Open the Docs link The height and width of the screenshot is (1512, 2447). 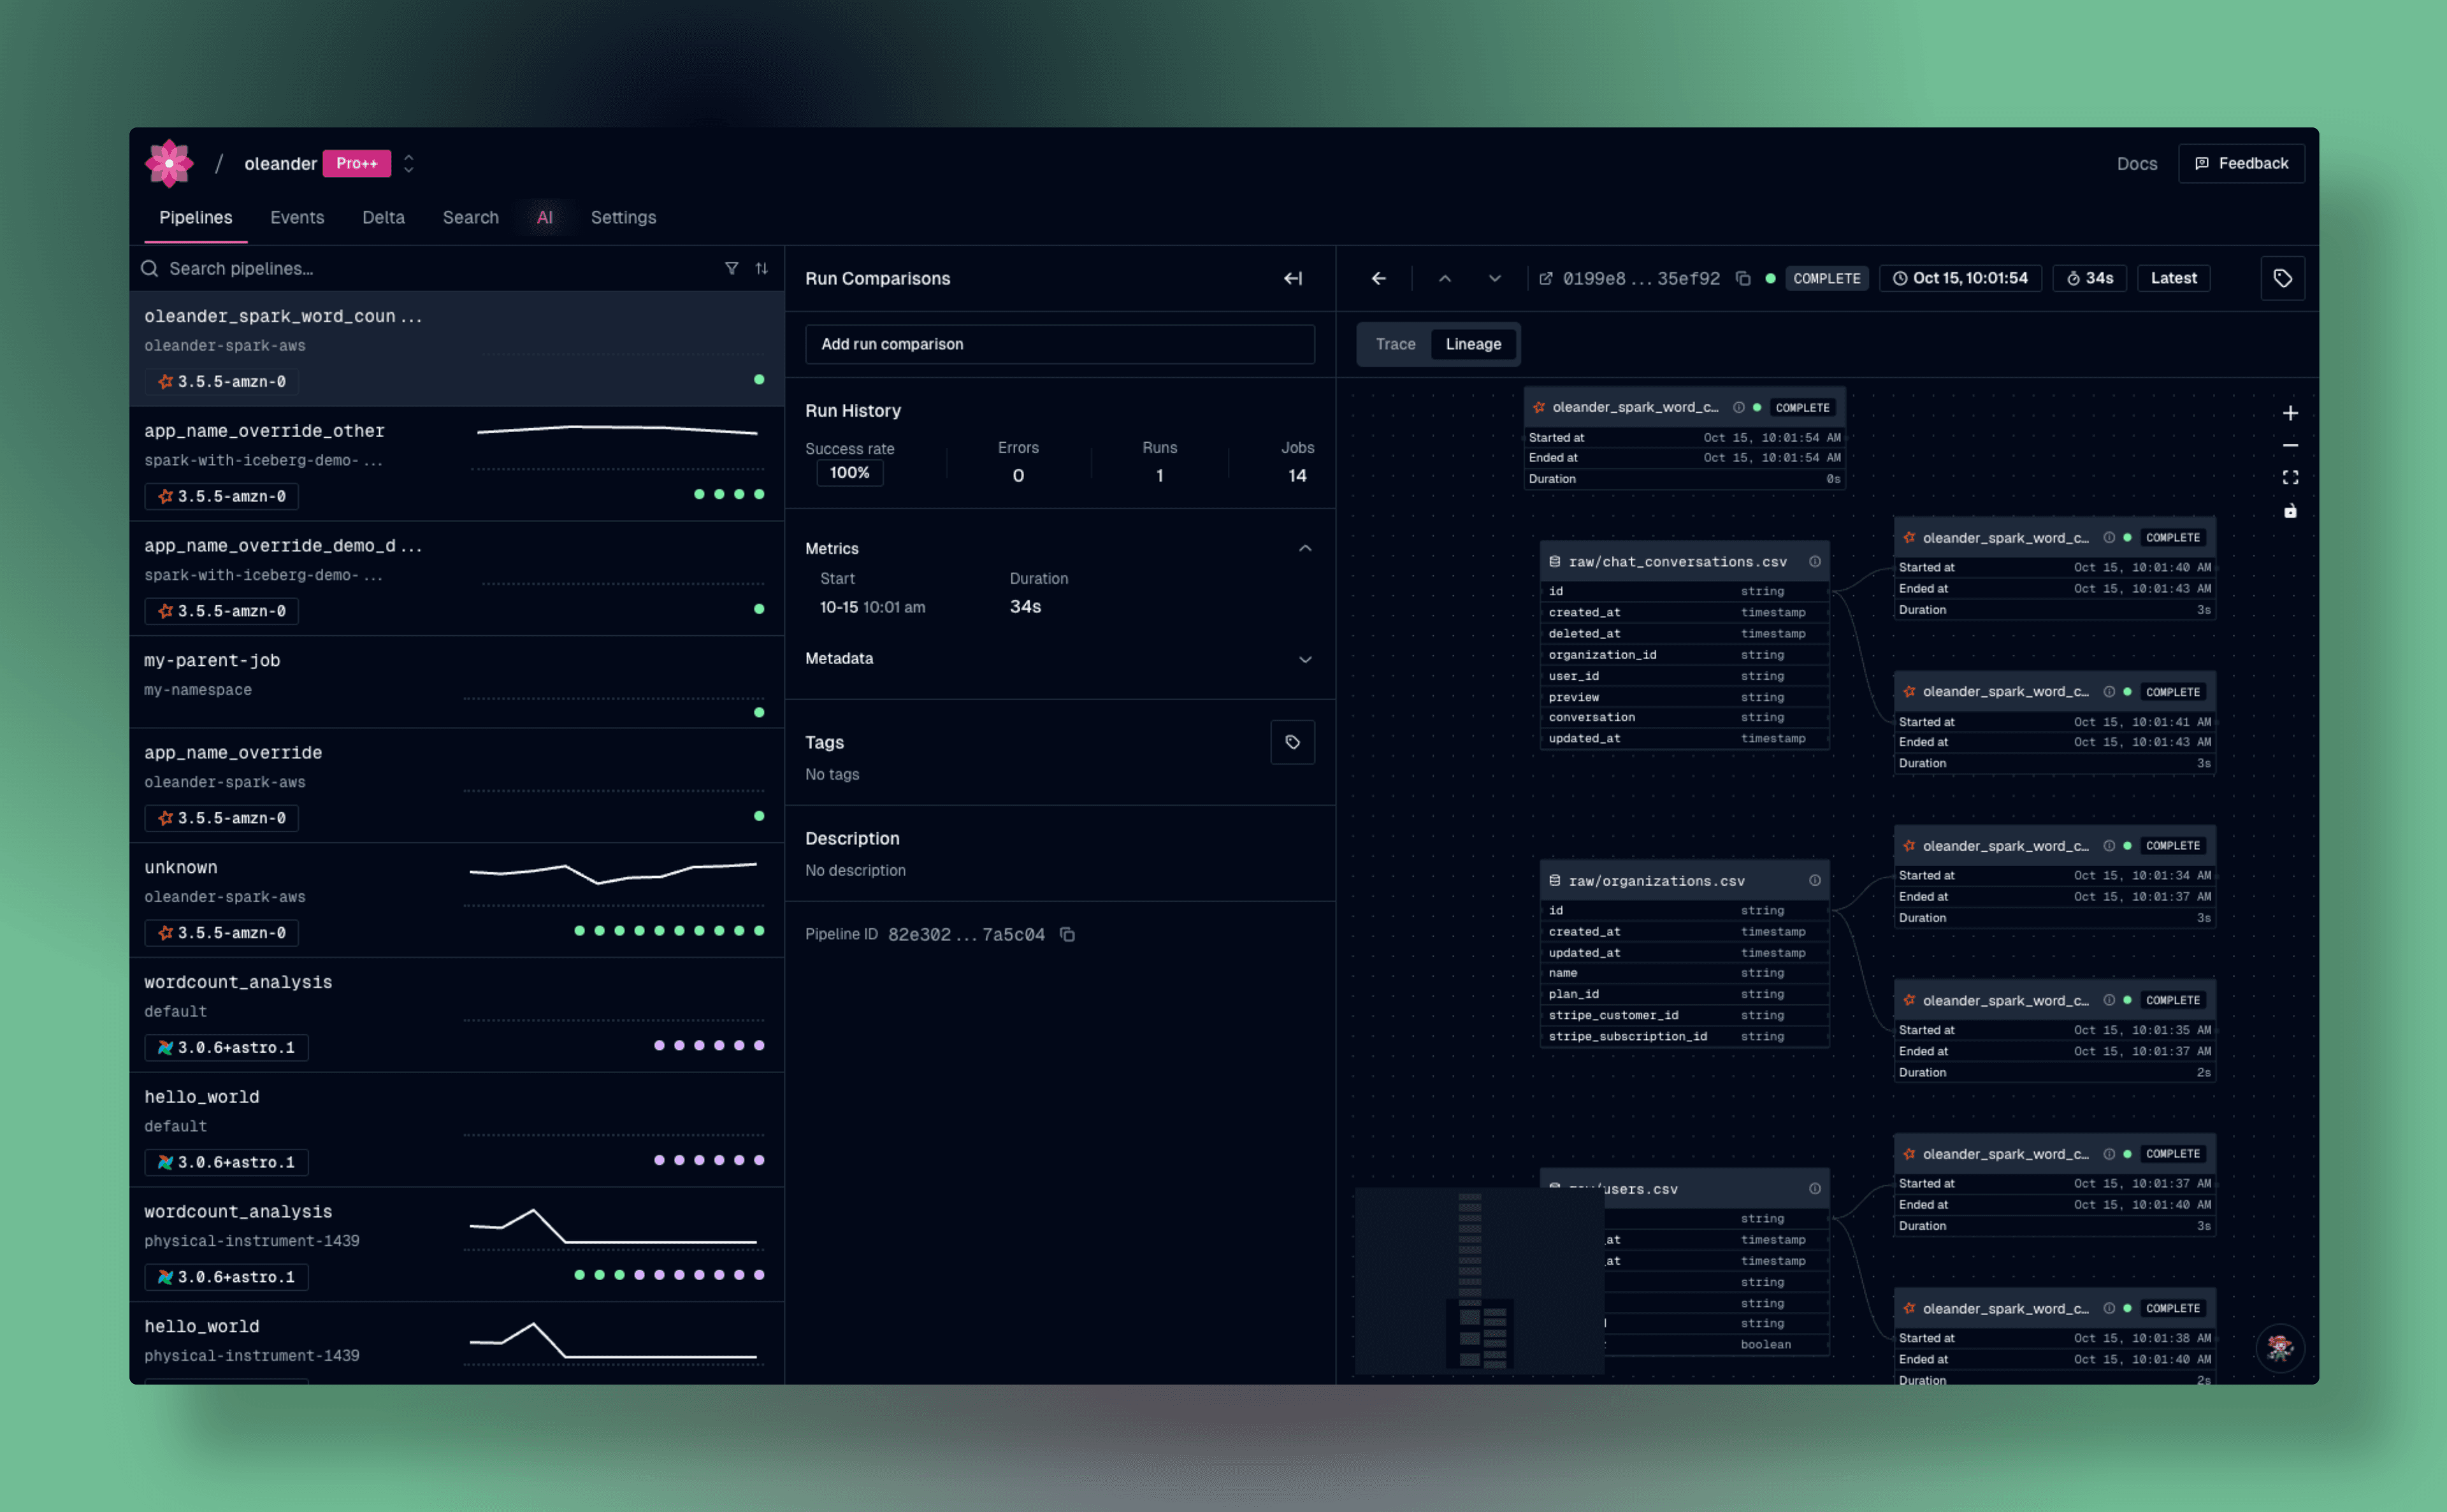(2136, 163)
